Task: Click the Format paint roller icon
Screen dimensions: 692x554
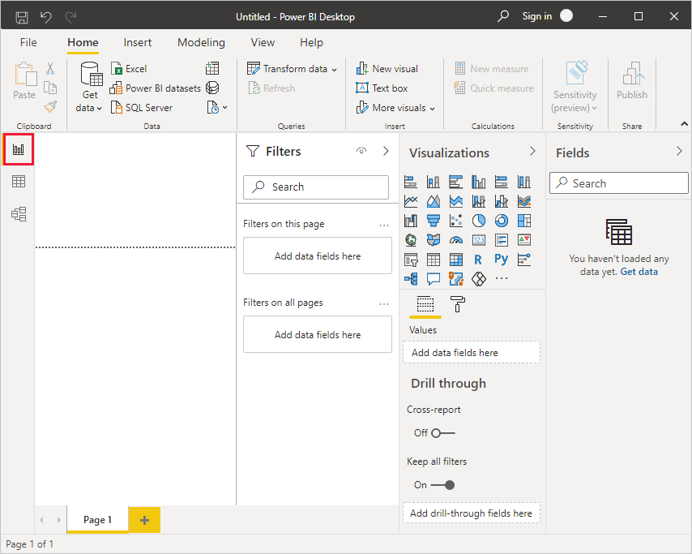Action: coord(458,305)
